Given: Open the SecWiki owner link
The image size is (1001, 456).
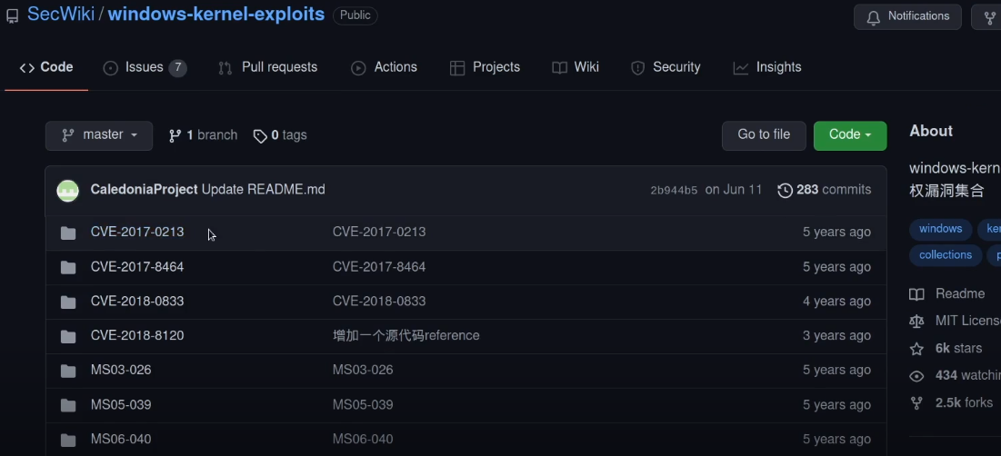Looking at the screenshot, I should (61, 15).
